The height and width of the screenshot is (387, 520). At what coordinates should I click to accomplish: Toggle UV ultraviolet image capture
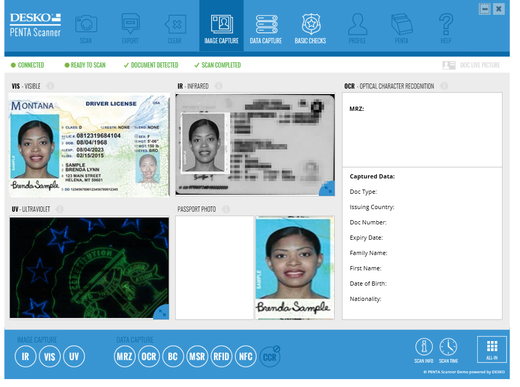pos(74,356)
